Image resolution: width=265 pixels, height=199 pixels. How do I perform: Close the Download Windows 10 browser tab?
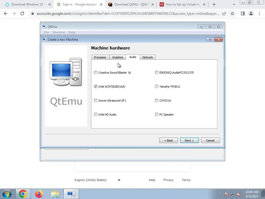coord(50,5)
